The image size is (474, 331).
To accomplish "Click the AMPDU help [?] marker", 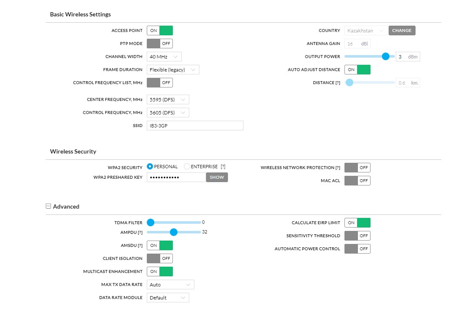I will coord(140,232).
